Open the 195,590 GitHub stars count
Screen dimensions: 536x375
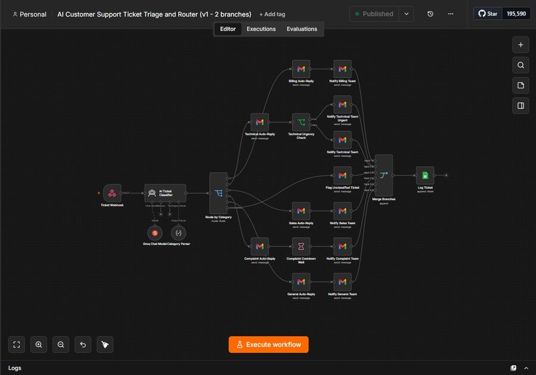pyautogui.click(x=516, y=14)
